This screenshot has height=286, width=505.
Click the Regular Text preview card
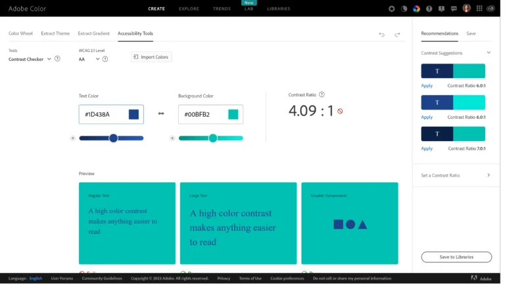128,224
